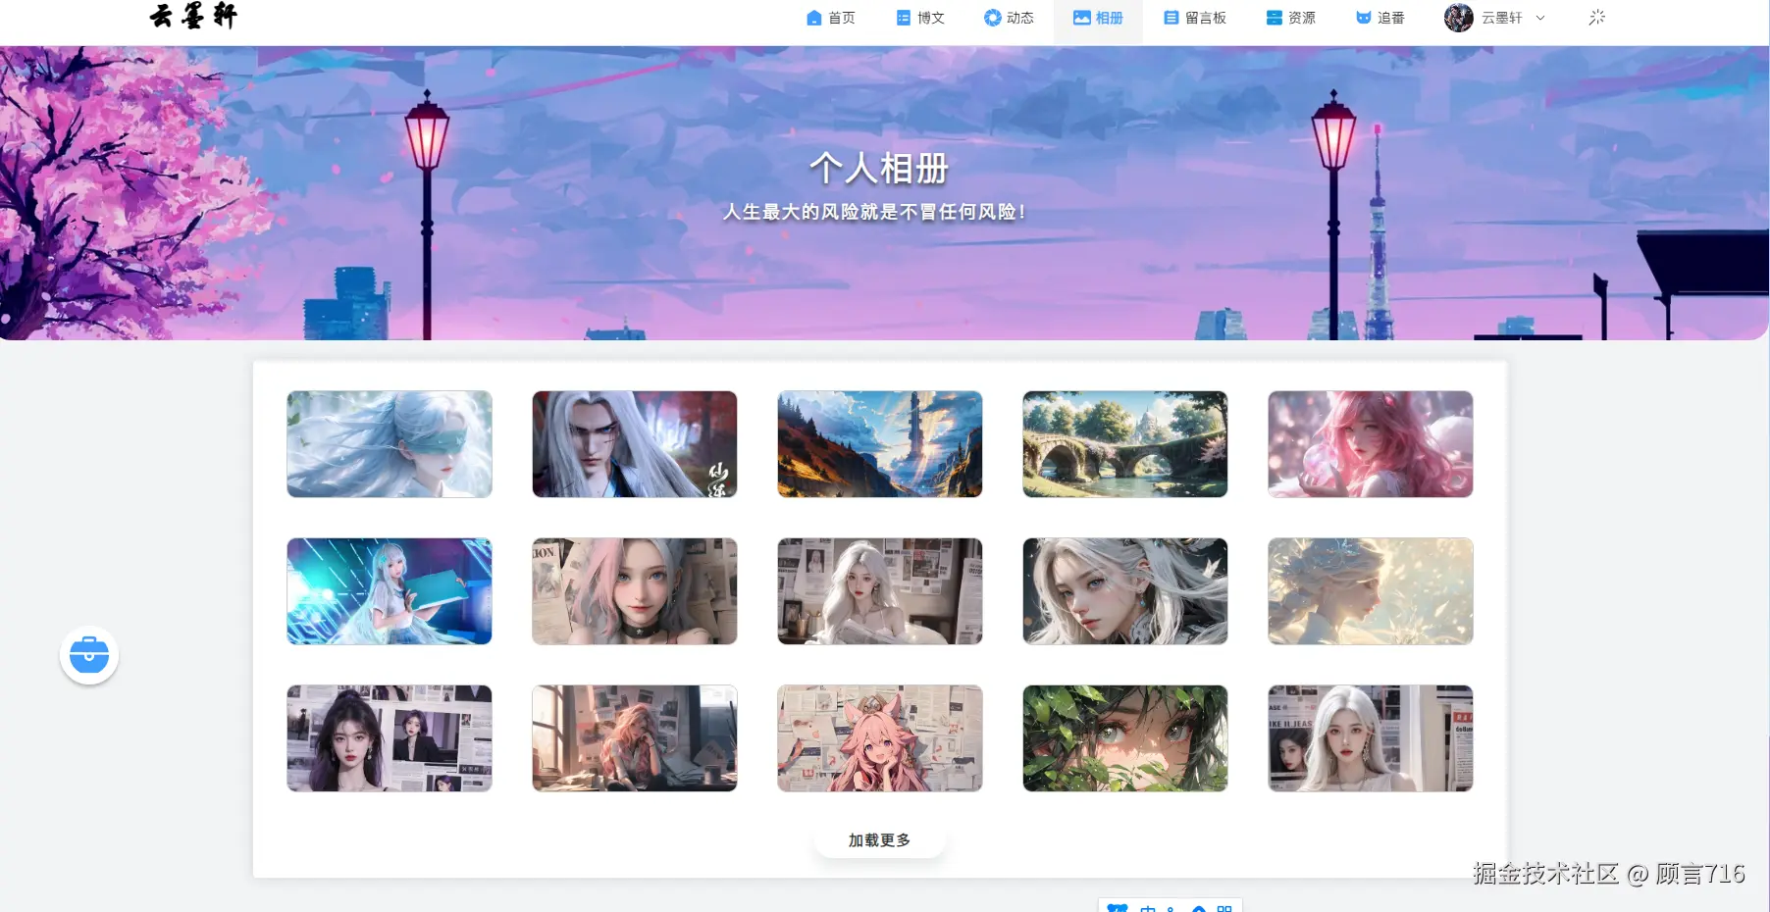Screen dimensions: 1770x912
Task: Load more photos with 加载更多 button
Action: point(879,840)
